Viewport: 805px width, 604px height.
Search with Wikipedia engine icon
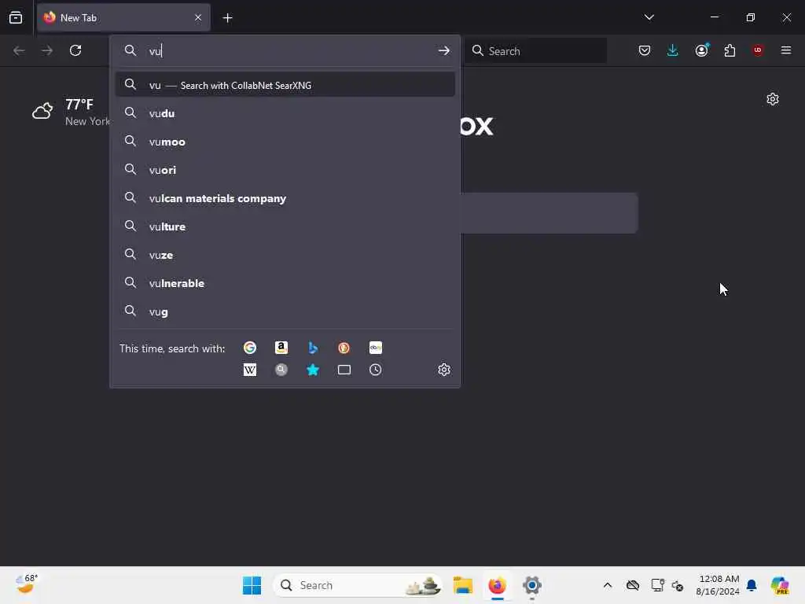click(249, 370)
